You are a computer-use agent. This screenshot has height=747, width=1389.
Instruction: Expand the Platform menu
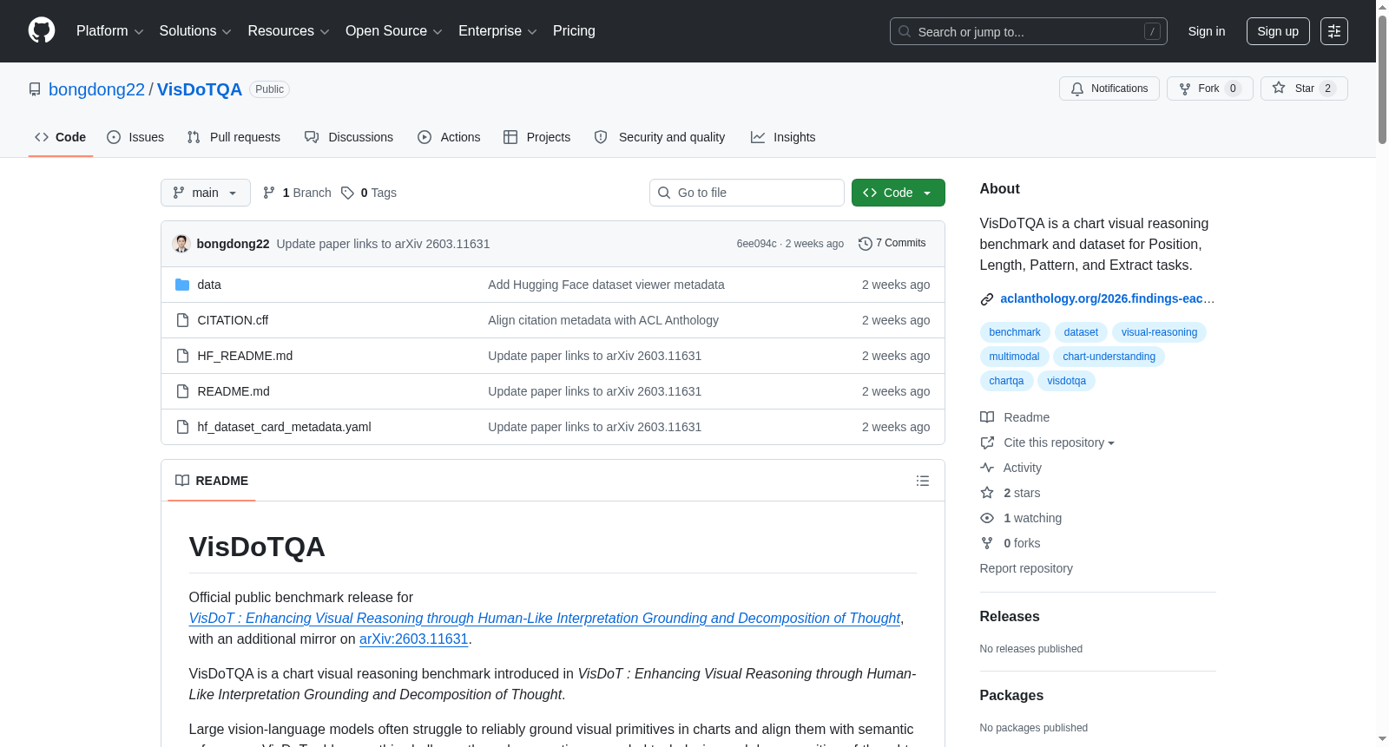(110, 31)
